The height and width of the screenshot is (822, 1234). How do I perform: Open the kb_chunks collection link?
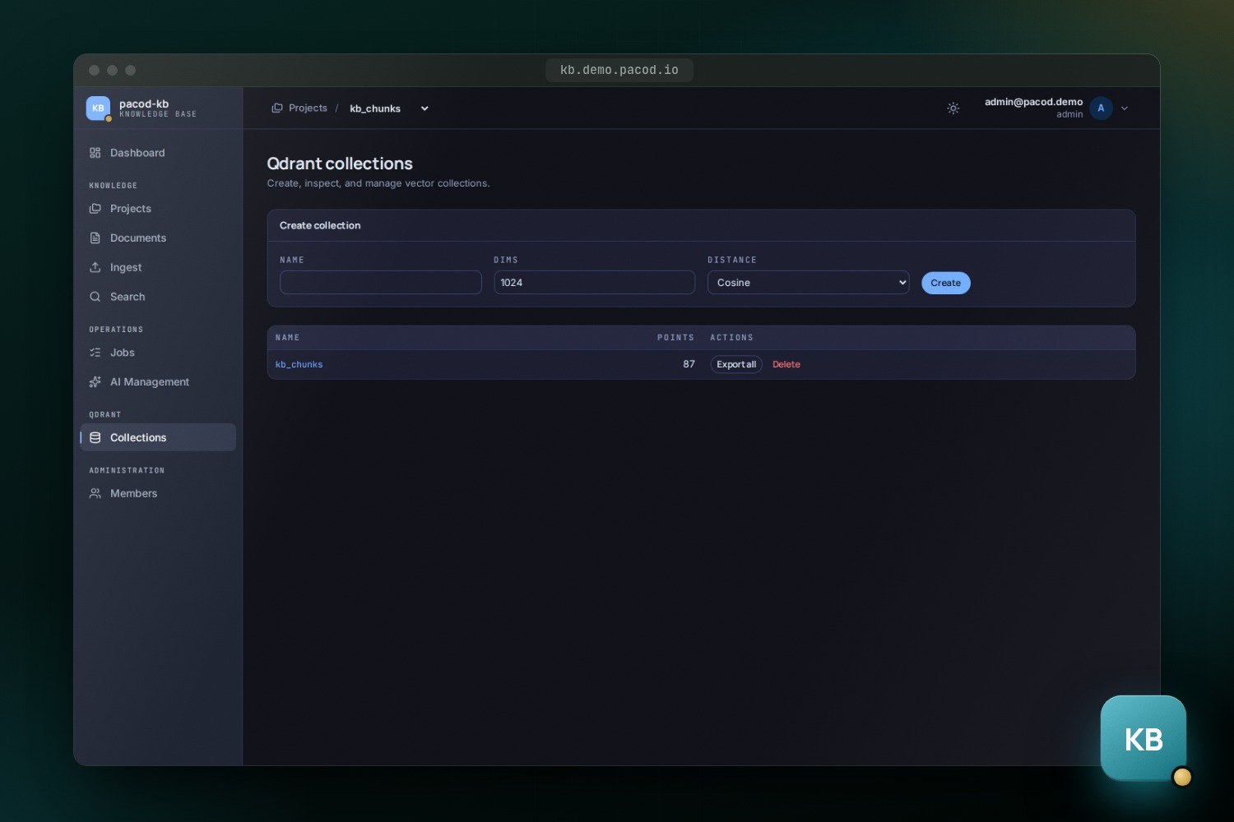(x=299, y=365)
